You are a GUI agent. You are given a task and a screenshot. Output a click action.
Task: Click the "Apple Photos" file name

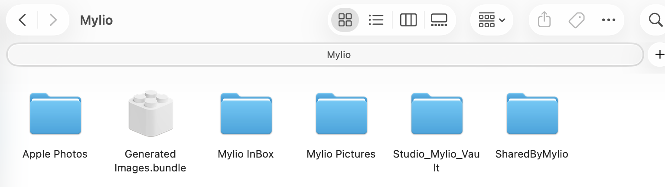click(x=55, y=154)
